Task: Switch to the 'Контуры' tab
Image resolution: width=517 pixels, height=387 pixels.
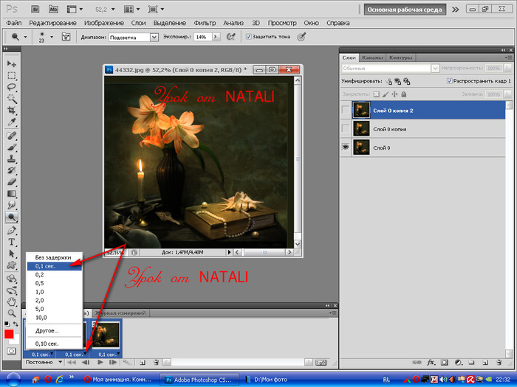Action: click(400, 57)
